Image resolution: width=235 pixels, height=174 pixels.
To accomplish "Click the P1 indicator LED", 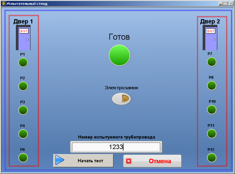I will point(23,63).
